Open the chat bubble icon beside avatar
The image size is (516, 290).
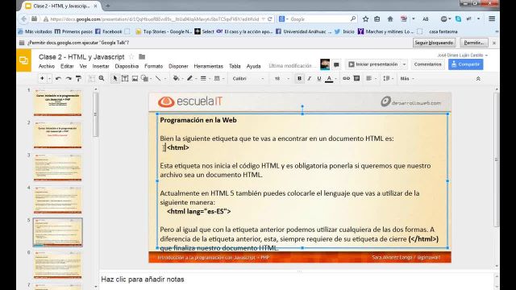point(336,64)
